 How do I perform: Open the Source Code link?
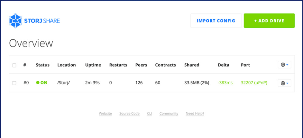coord(130,113)
